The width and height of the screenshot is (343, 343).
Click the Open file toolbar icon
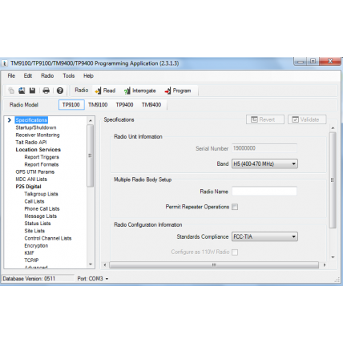click(x=22, y=91)
